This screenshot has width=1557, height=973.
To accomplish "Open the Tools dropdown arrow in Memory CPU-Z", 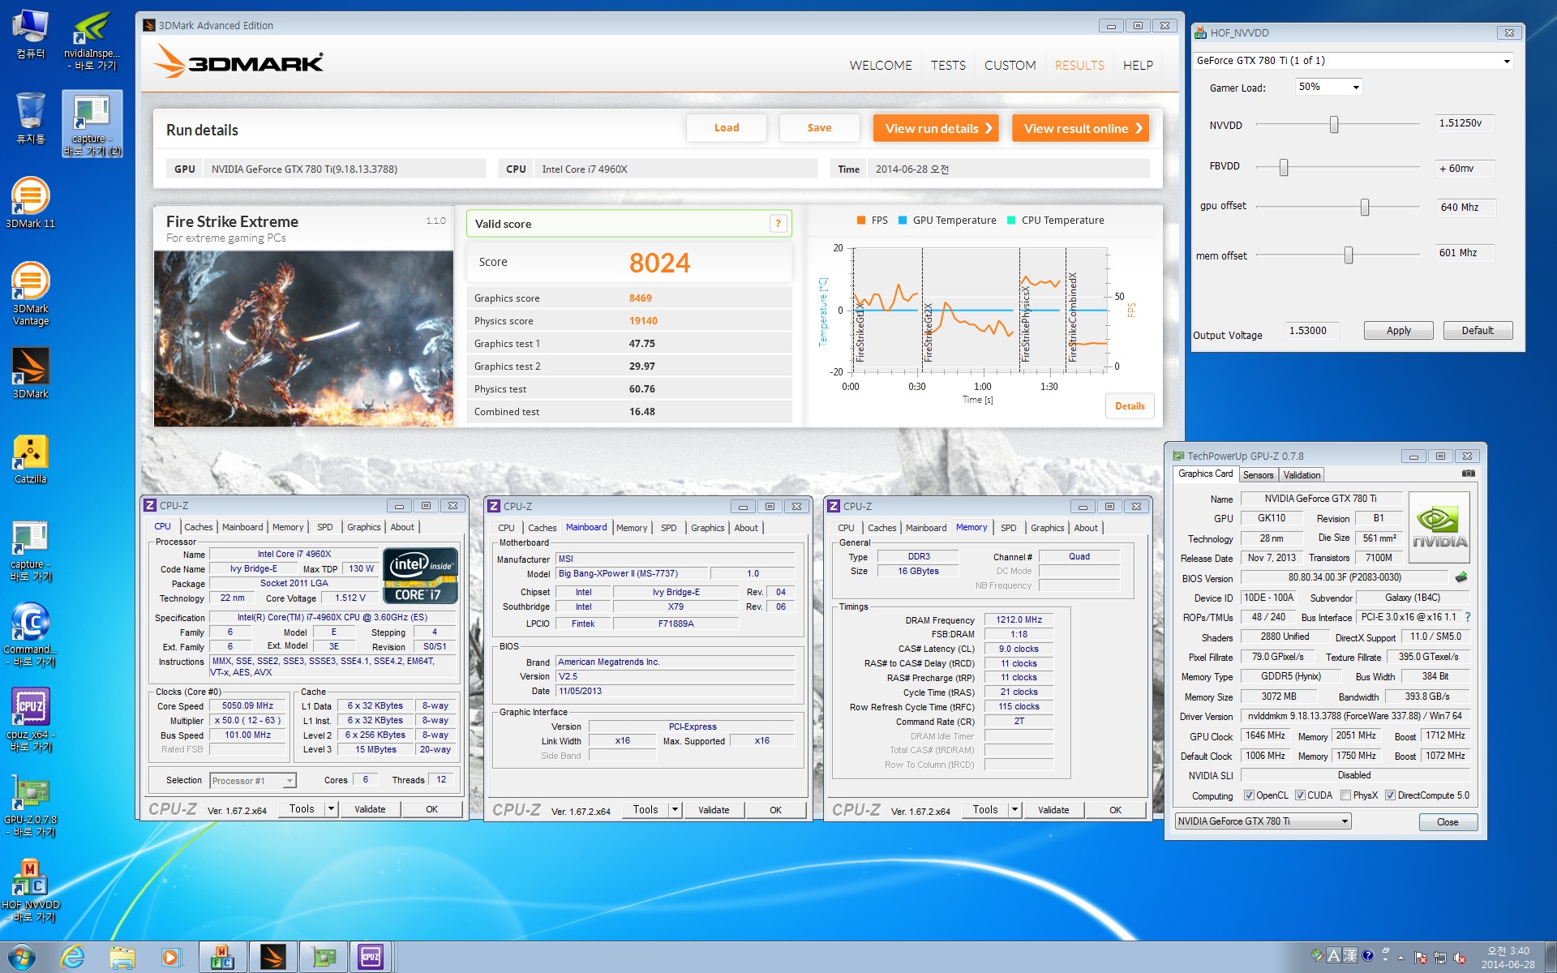I will tap(1014, 809).
